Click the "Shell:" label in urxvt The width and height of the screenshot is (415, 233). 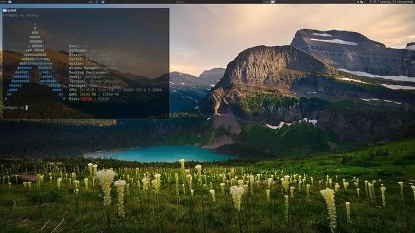75,77
